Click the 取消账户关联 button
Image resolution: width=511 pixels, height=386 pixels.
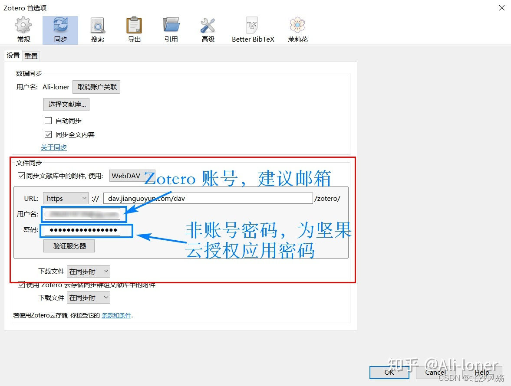click(96, 87)
